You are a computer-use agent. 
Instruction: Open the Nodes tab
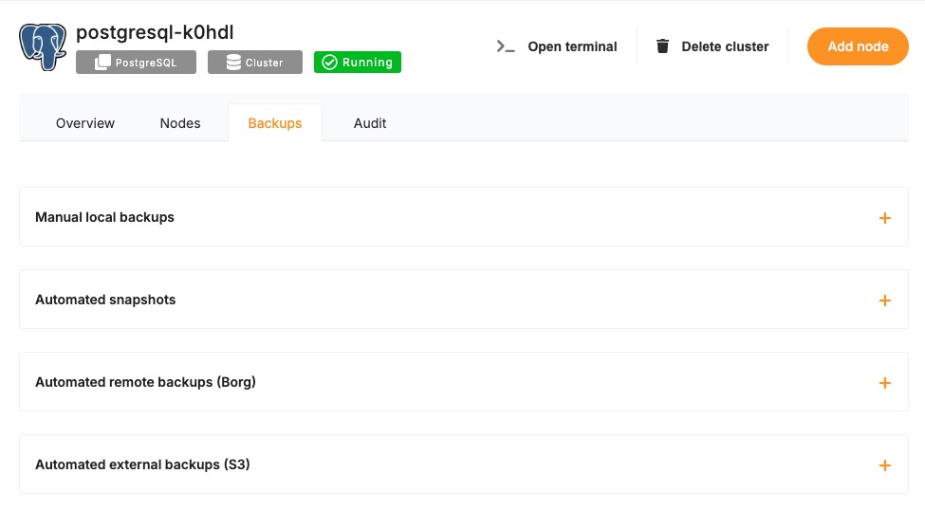pyautogui.click(x=180, y=123)
